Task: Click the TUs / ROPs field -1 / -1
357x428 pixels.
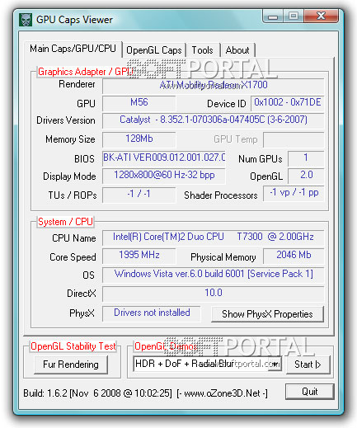Action: [139, 195]
